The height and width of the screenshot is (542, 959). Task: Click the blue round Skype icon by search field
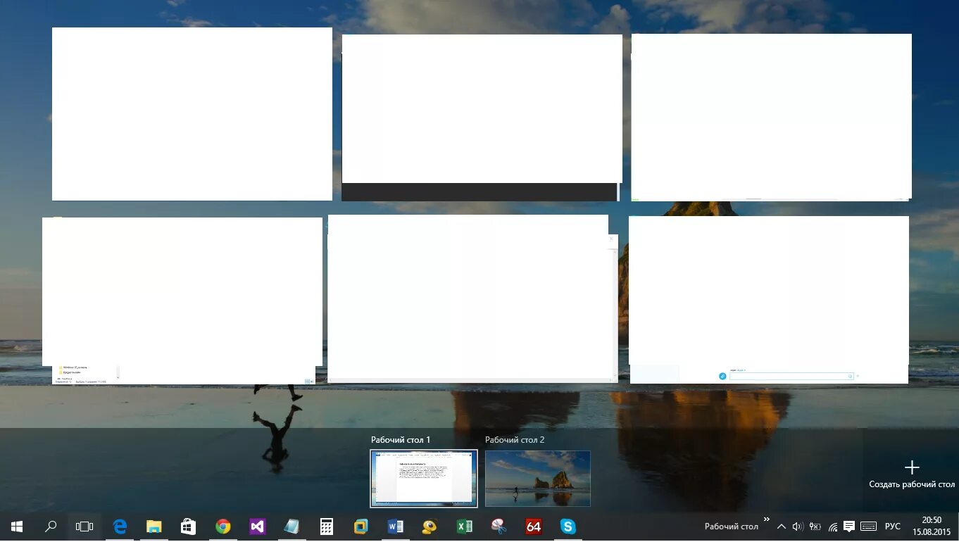coord(722,377)
